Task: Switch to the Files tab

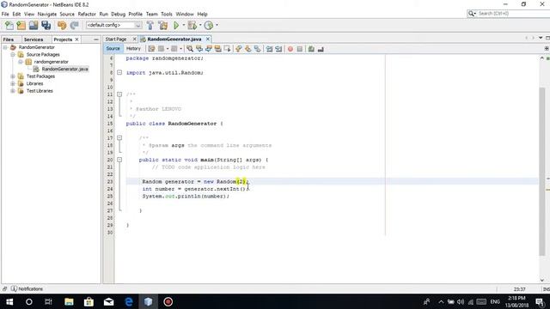Action: (x=9, y=39)
